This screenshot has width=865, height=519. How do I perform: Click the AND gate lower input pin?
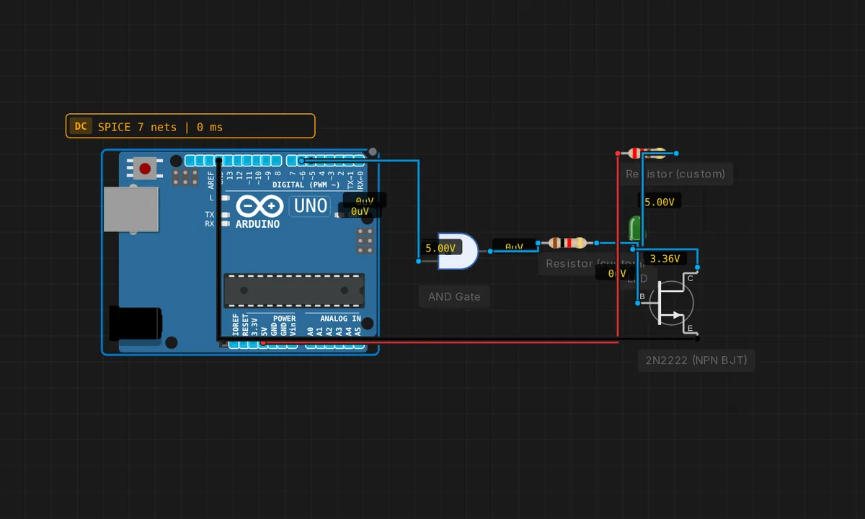point(419,261)
